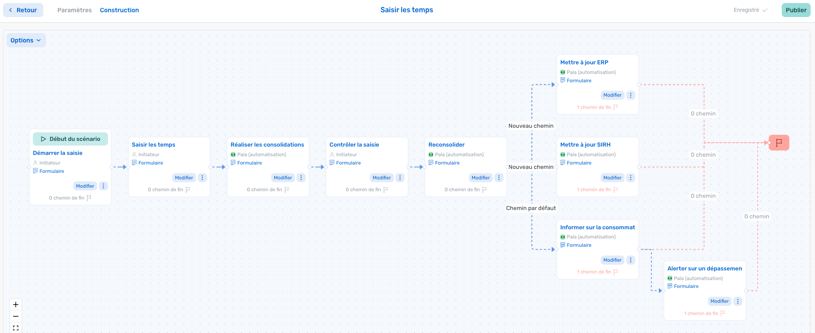Expand the Options dropdown
Image resolution: width=815 pixels, height=333 pixels.
point(26,40)
